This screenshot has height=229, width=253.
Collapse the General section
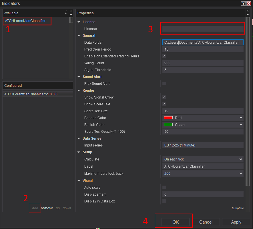tap(79, 36)
